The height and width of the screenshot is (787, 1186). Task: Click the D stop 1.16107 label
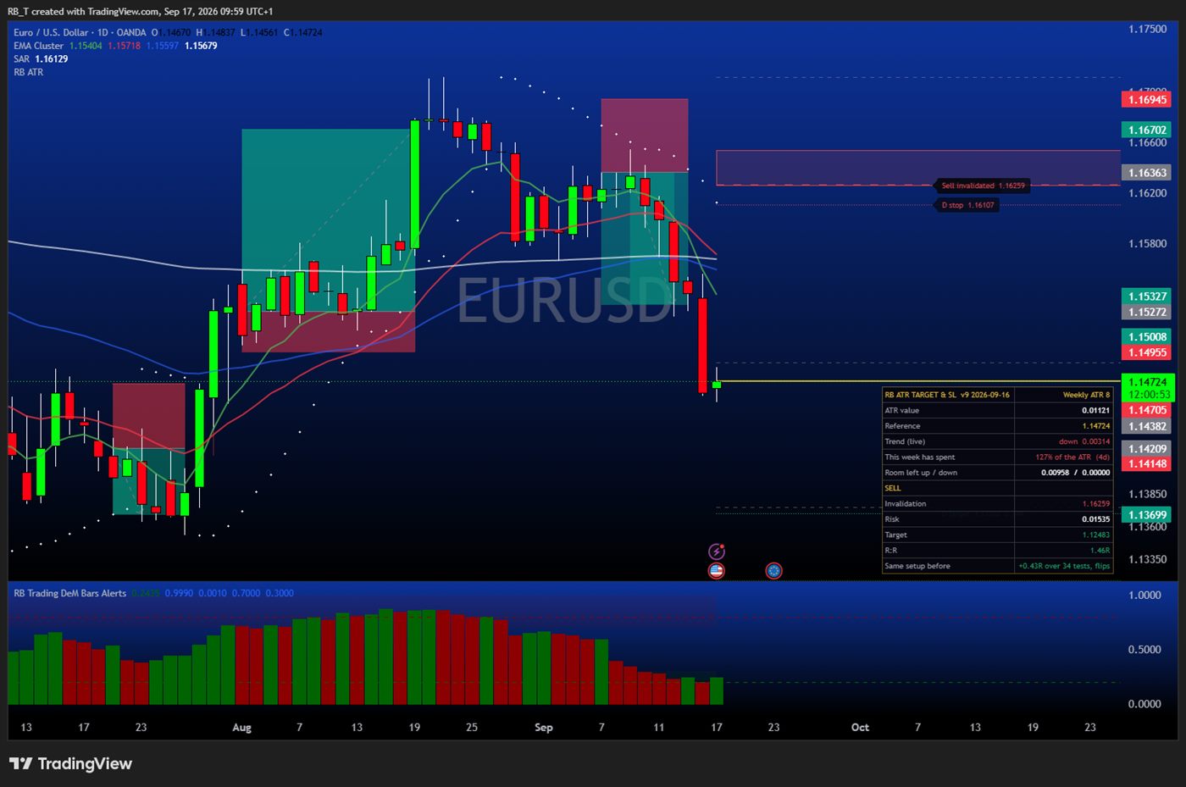click(x=967, y=205)
